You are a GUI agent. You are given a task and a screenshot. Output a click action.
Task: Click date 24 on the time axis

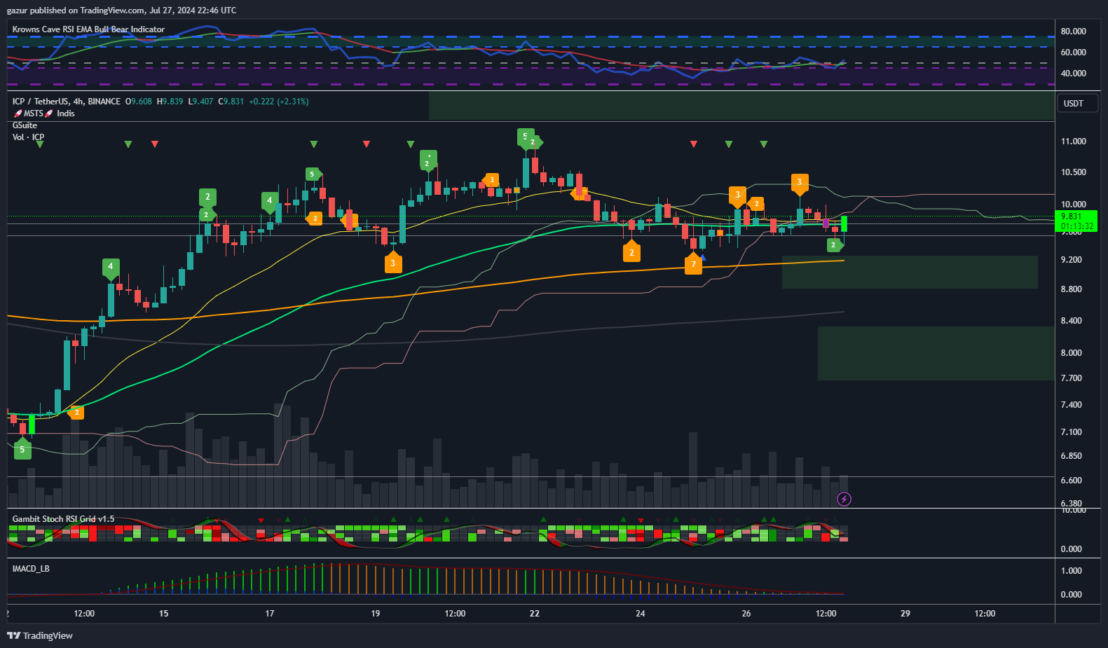pyautogui.click(x=641, y=614)
